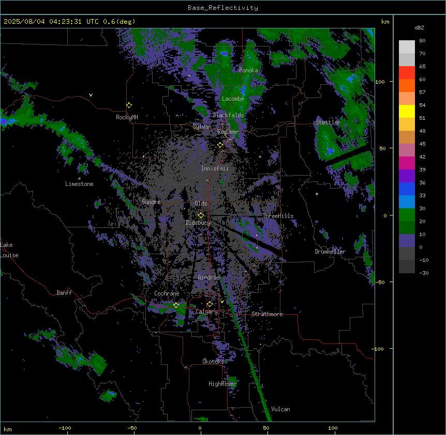Click the Didsbury town label
The width and height of the screenshot is (446, 435).
pos(198,223)
